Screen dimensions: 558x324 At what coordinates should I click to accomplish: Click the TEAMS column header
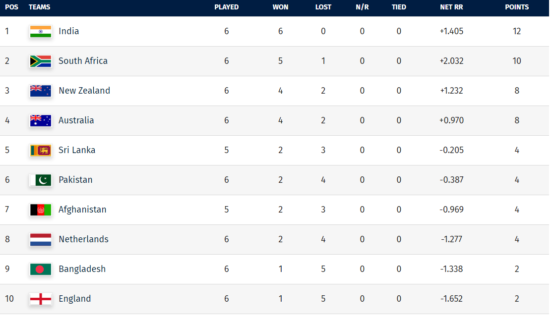40,7
